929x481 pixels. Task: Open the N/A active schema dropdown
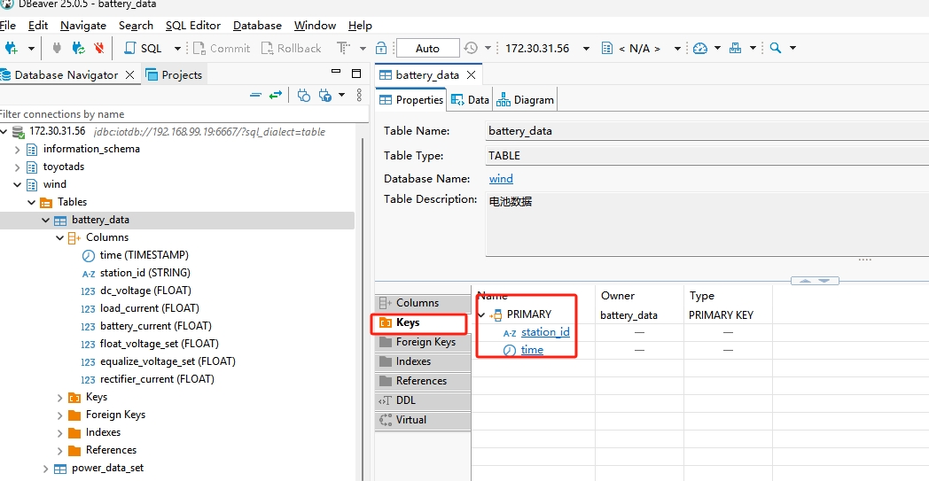pyautogui.click(x=640, y=48)
